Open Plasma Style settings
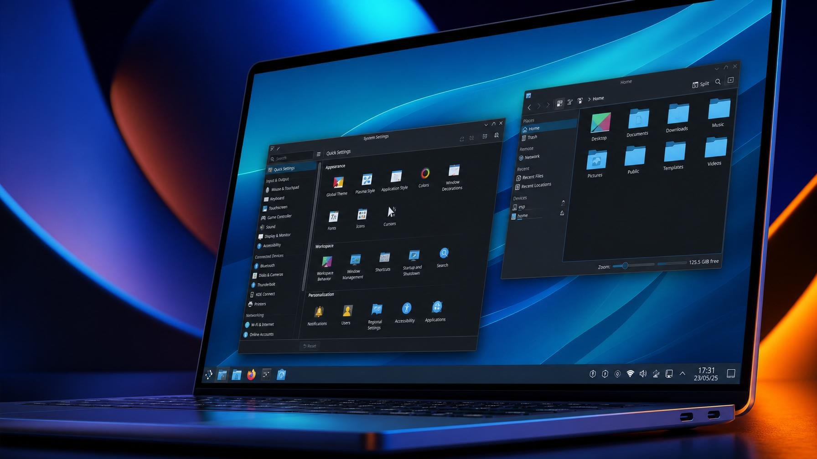817x459 pixels. [x=366, y=183]
